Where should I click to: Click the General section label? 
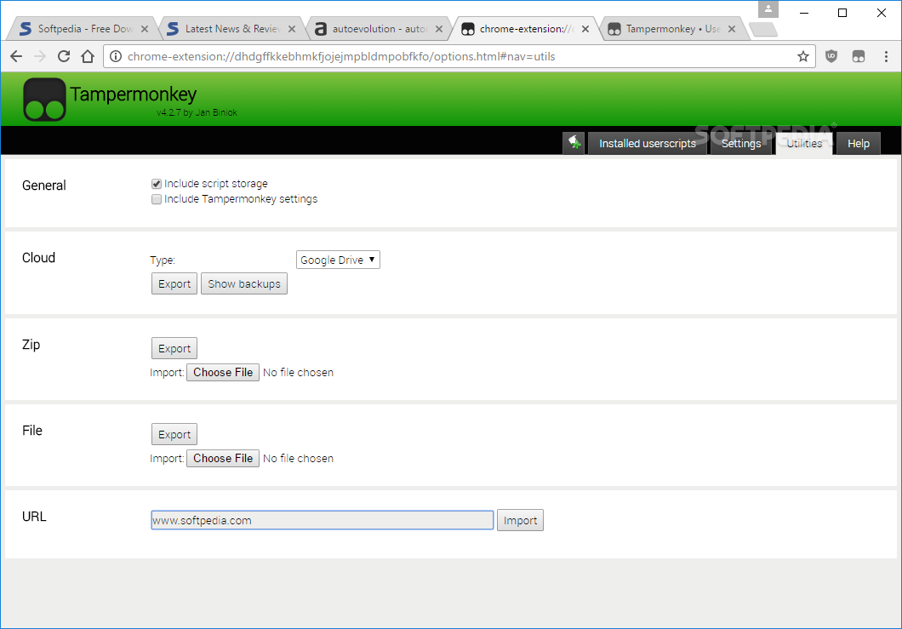point(44,186)
